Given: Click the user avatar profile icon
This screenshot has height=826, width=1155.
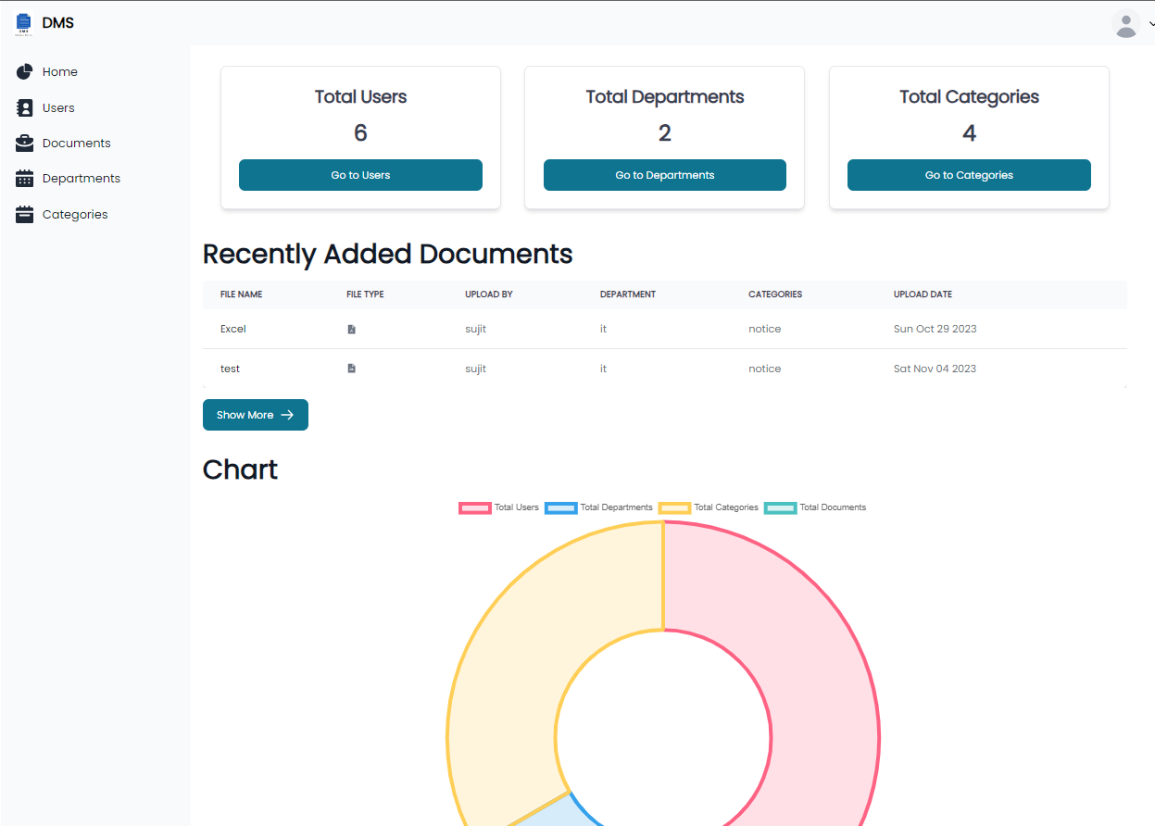Looking at the screenshot, I should click(1125, 24).
